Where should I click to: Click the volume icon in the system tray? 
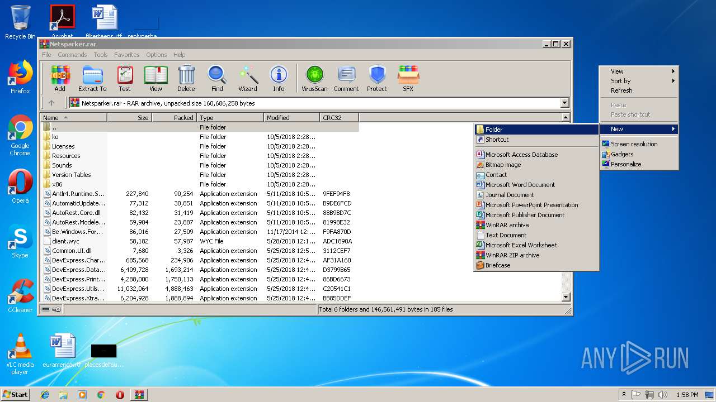[x=663, y=395]
